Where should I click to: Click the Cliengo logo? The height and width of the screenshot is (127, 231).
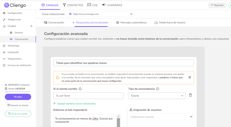[x=15, y=5]
